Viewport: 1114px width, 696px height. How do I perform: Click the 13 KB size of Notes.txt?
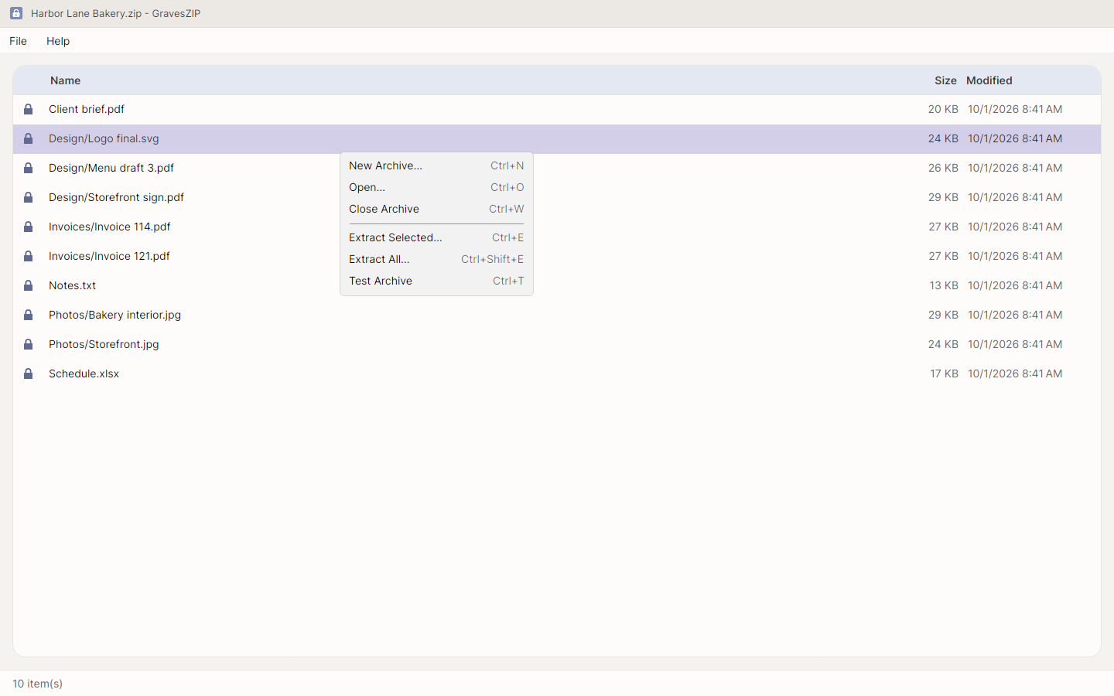[x=944, y=285]
